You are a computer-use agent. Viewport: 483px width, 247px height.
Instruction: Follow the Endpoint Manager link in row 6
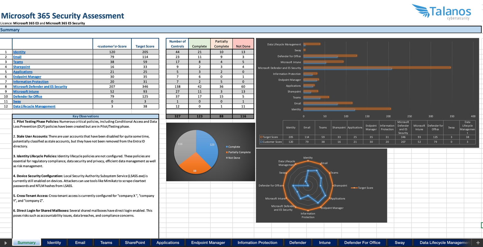[27, 77]
